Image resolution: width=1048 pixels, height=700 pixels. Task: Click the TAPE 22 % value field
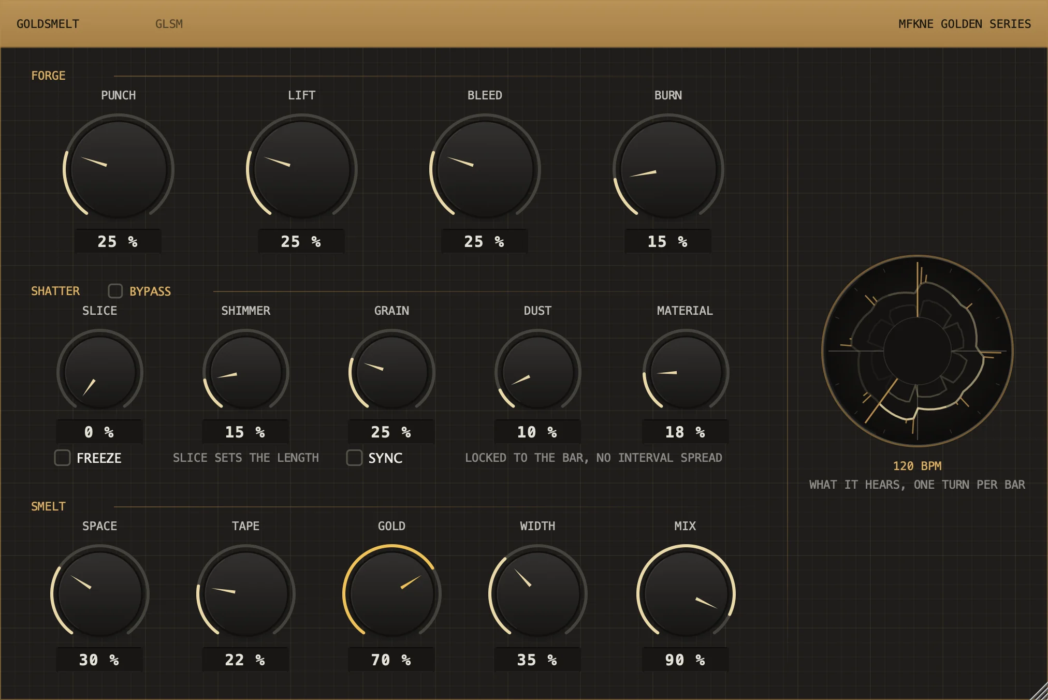click(245, 660)
